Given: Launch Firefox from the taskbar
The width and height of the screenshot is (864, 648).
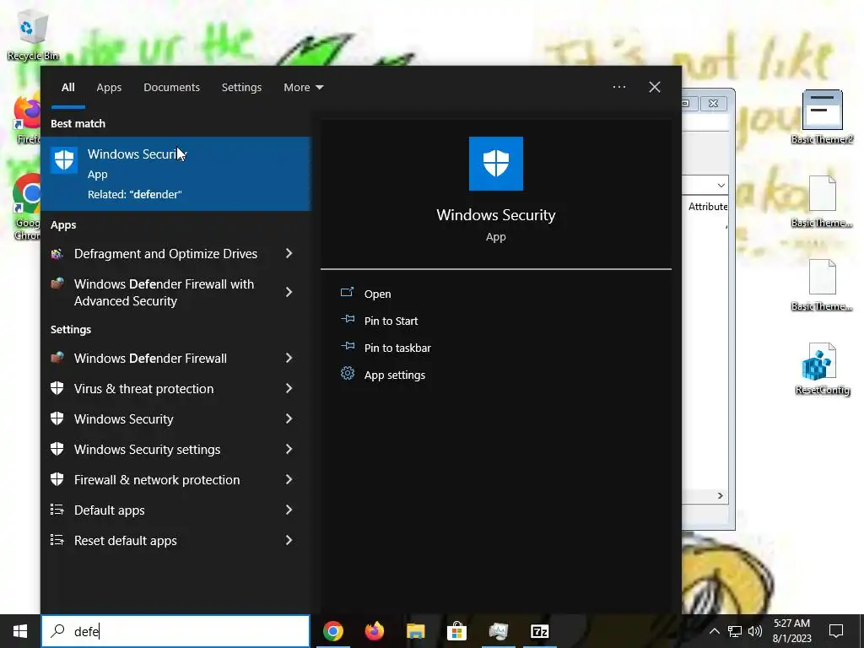Looking at the screenshot, I should pos(375,631).
